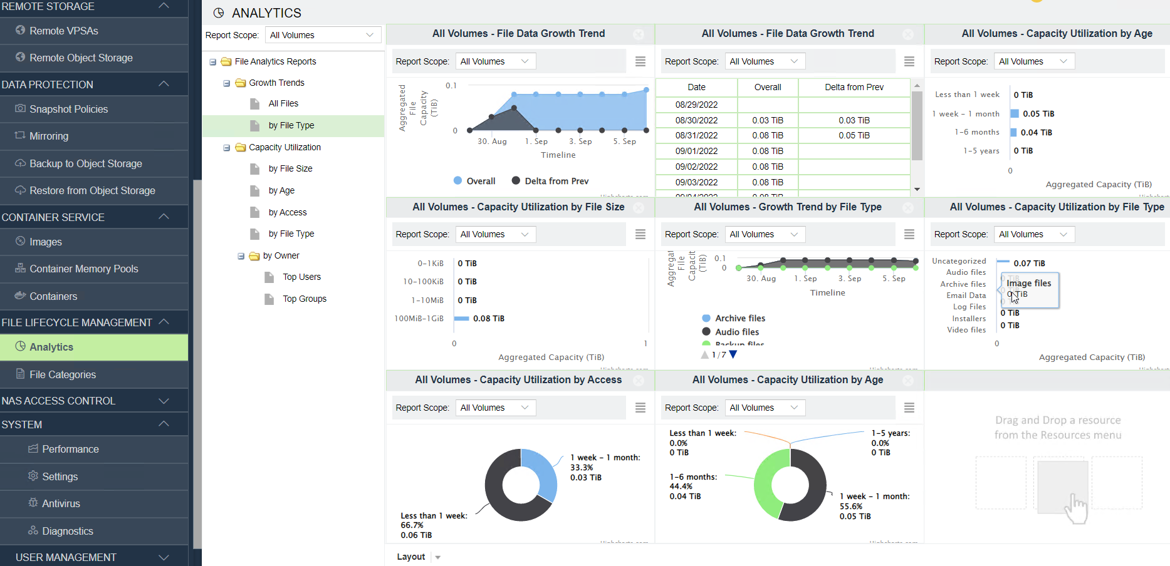Select by File Size report
Viewport: 1170px width, 566px height.
click(290, 168)
